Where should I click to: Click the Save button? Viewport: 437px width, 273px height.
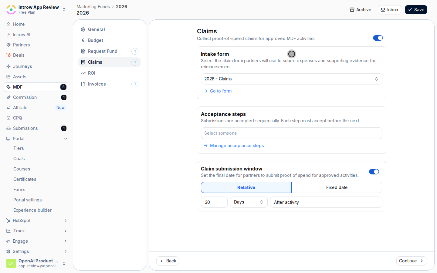point(416,10)
